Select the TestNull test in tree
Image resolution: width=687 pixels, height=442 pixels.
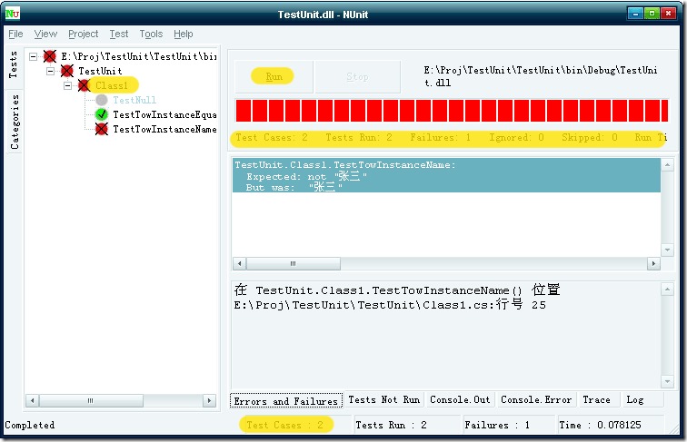(134, 100)
